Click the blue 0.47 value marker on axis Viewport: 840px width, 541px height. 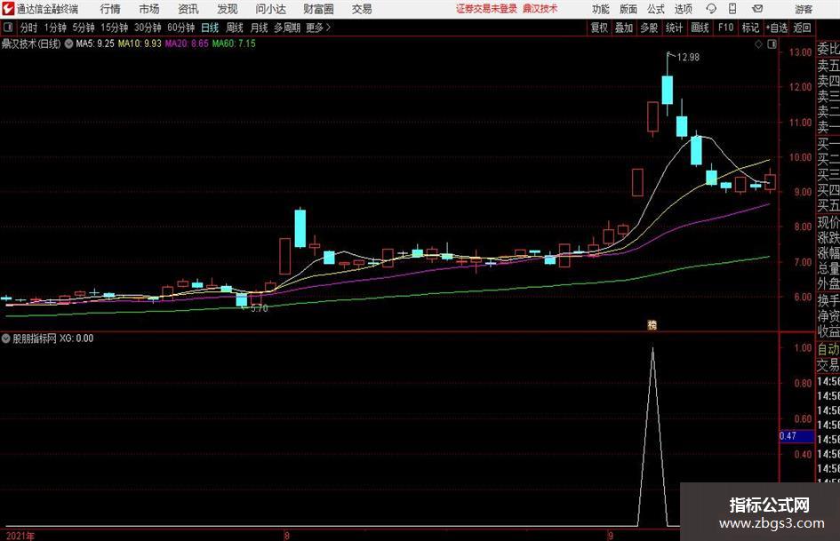pos(796,436)
